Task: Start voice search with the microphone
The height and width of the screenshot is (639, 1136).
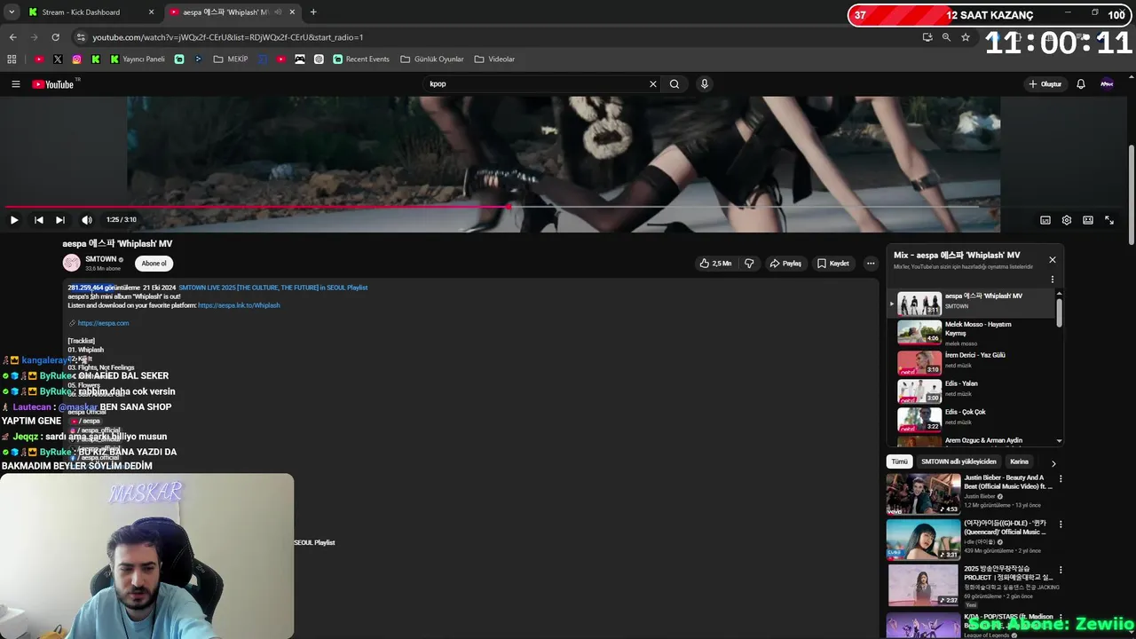Action: click(x=705, y=84)
